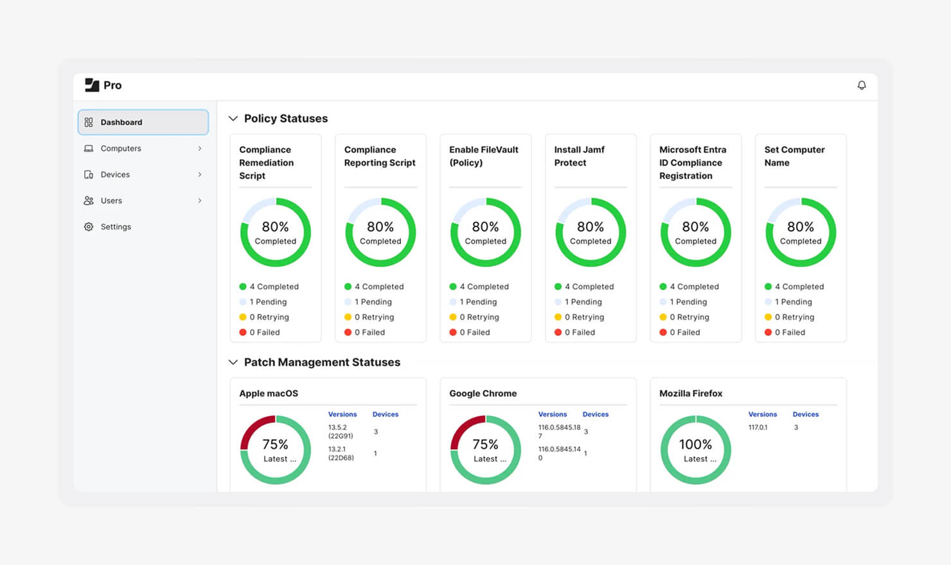Click the Devices icon in sidebar
951x565 pixels.
coord(89,175)
